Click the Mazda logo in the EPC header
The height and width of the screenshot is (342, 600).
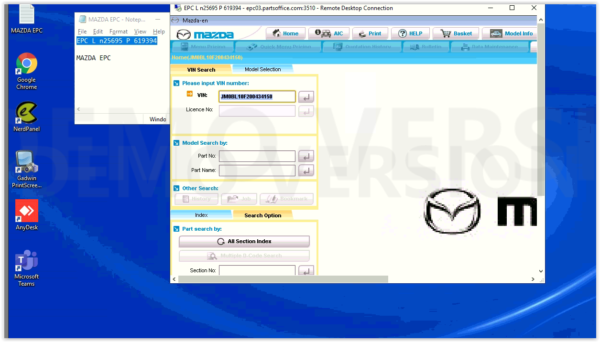coord(205,34)
